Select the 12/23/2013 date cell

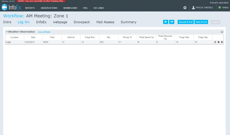tap(33, 42)
